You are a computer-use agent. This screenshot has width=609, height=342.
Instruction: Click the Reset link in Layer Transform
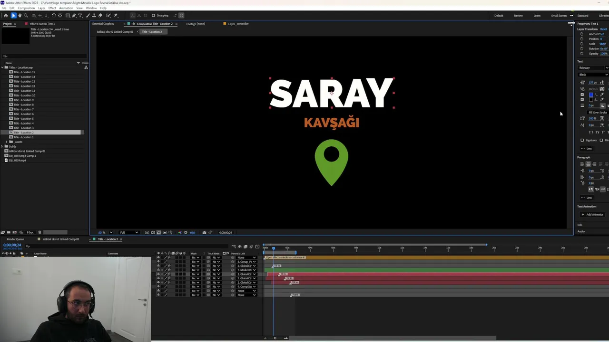click(x=603, y=29)
